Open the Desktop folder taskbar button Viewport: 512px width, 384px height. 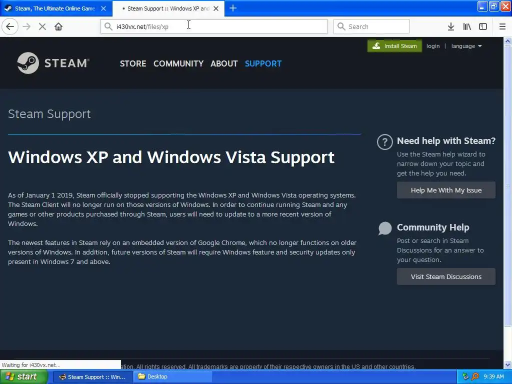(172, 377)
